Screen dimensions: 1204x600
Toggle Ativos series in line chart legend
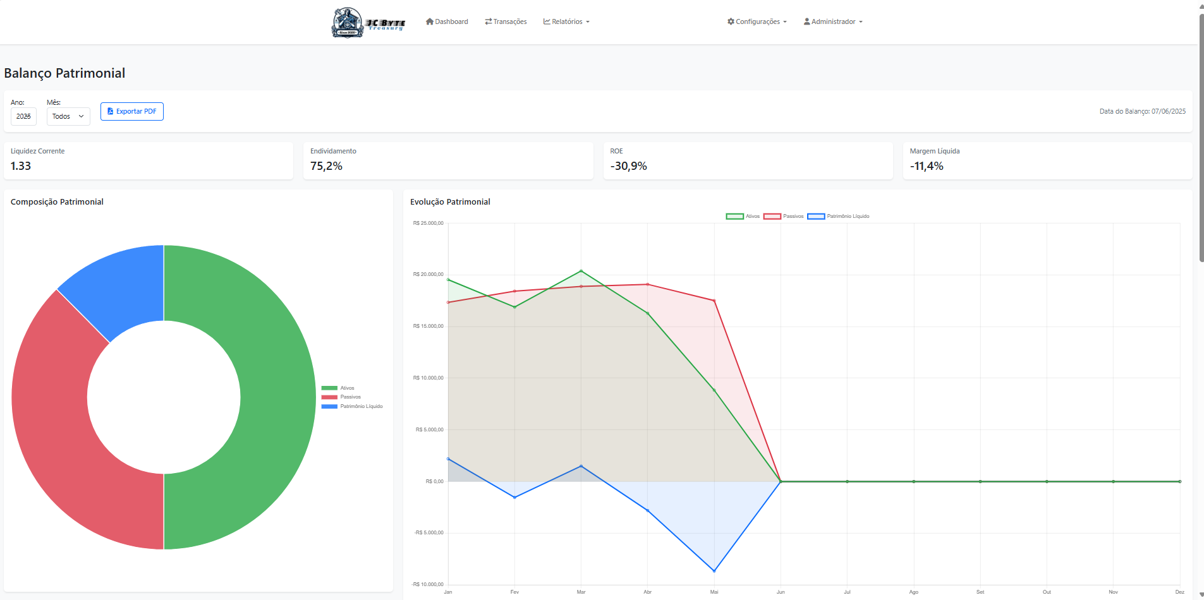[x=743, y=217]
